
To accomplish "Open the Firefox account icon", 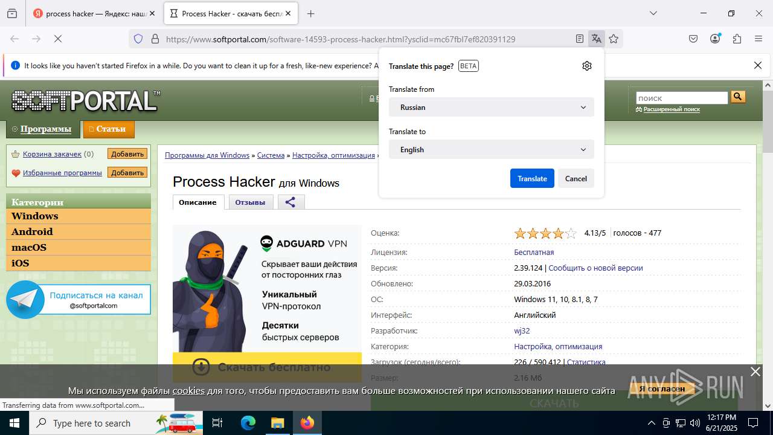I will coord(715,39).
